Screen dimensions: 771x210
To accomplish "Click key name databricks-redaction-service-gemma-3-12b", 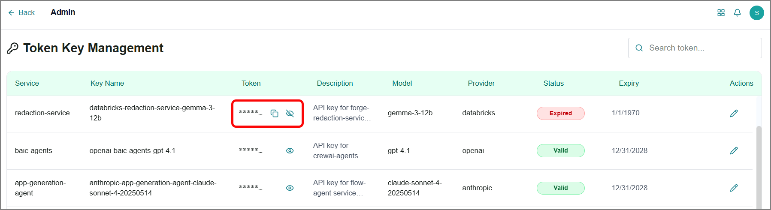I will tap(152, 113).
